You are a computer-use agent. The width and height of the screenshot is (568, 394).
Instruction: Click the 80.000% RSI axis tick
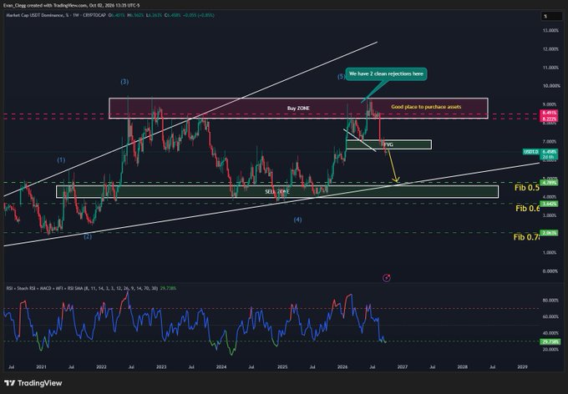(x=550, y=301)
